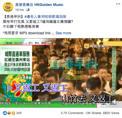Viewport: 122px width, 118px height.
Task: Click the globe public audience icon
Action: (28, 10)
